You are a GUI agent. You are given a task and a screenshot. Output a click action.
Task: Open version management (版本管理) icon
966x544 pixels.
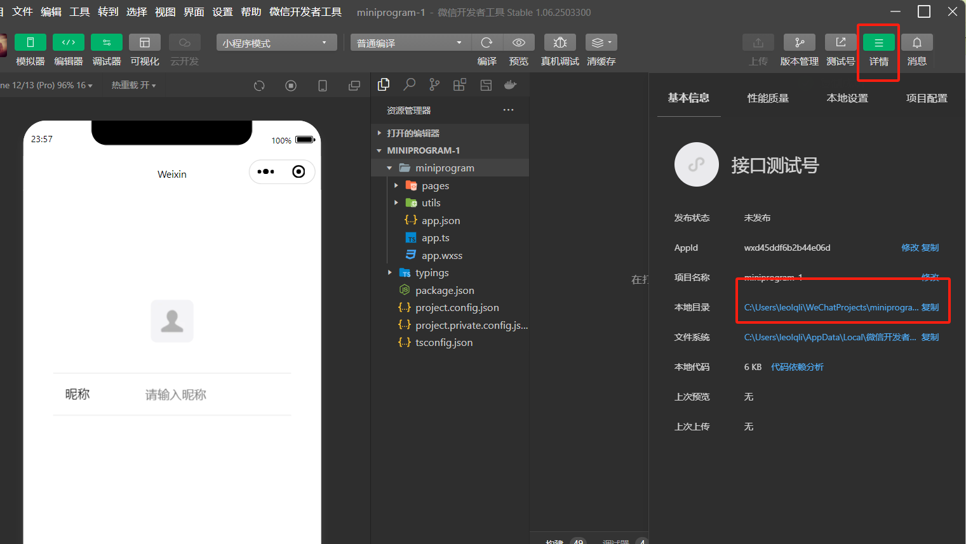pyautogui.click(x=800, y=43)
